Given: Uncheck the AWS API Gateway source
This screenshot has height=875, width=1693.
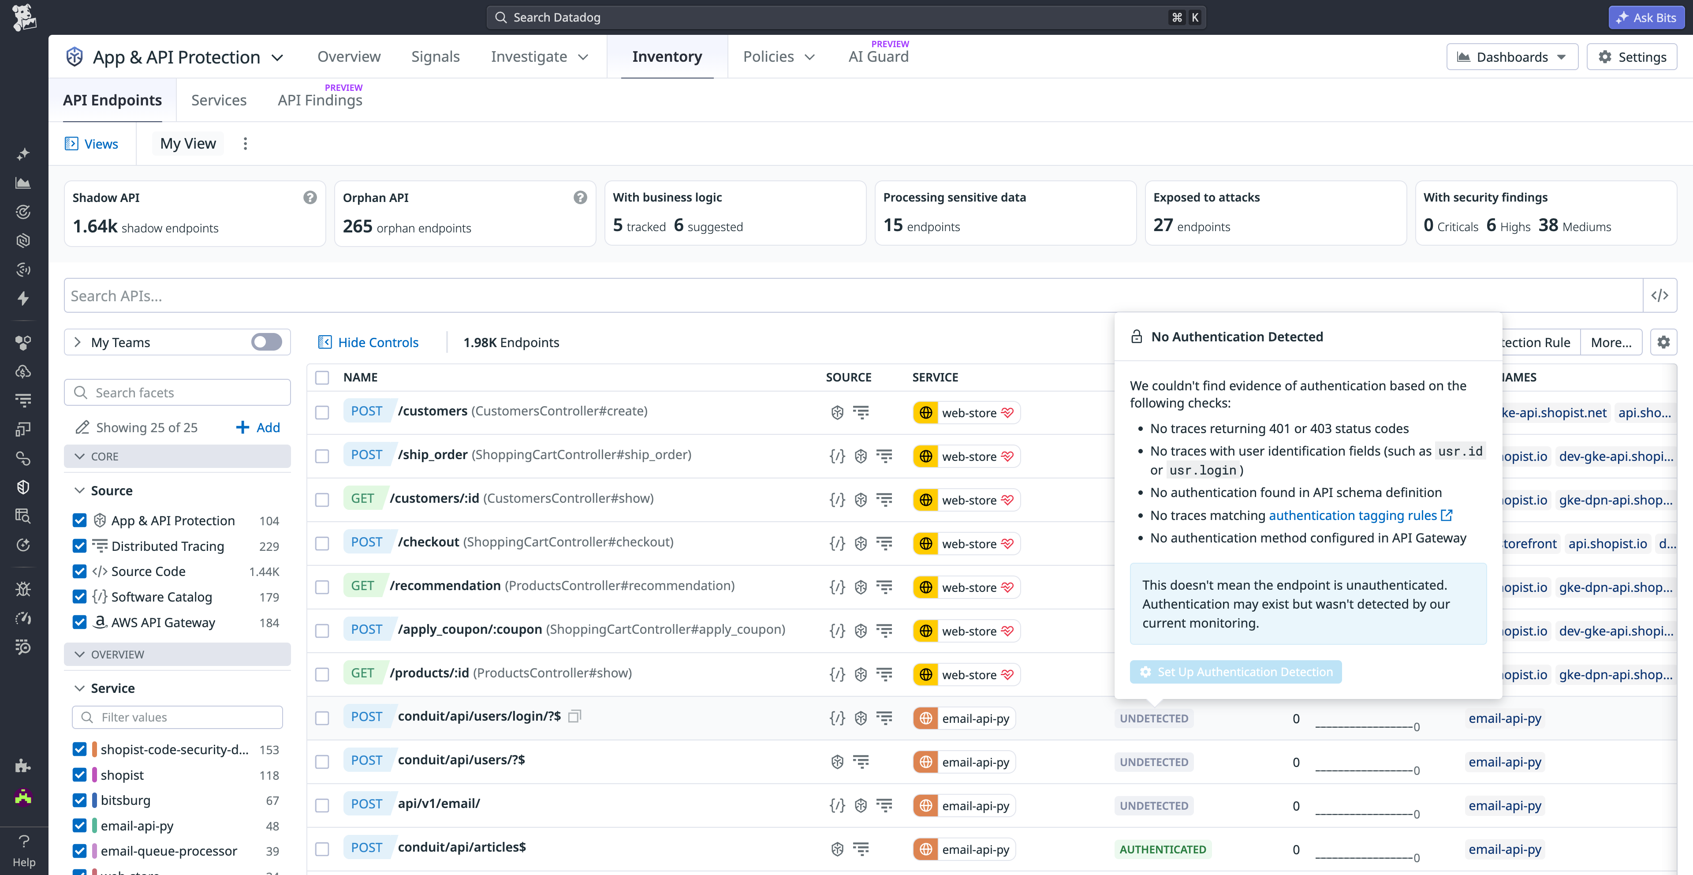Looking at the screenshot, I should [x=79, y=623].
